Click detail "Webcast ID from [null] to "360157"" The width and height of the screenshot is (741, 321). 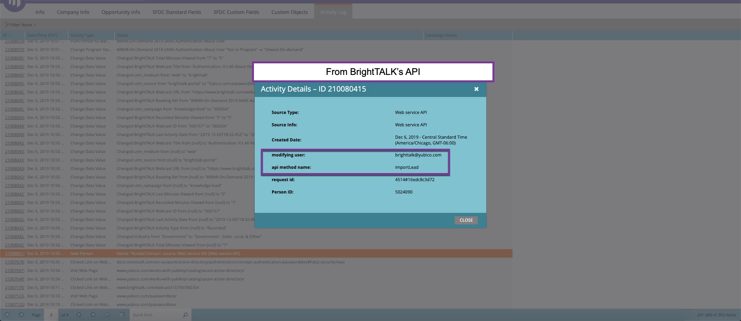pyautogui.click(x=168, y=211)
